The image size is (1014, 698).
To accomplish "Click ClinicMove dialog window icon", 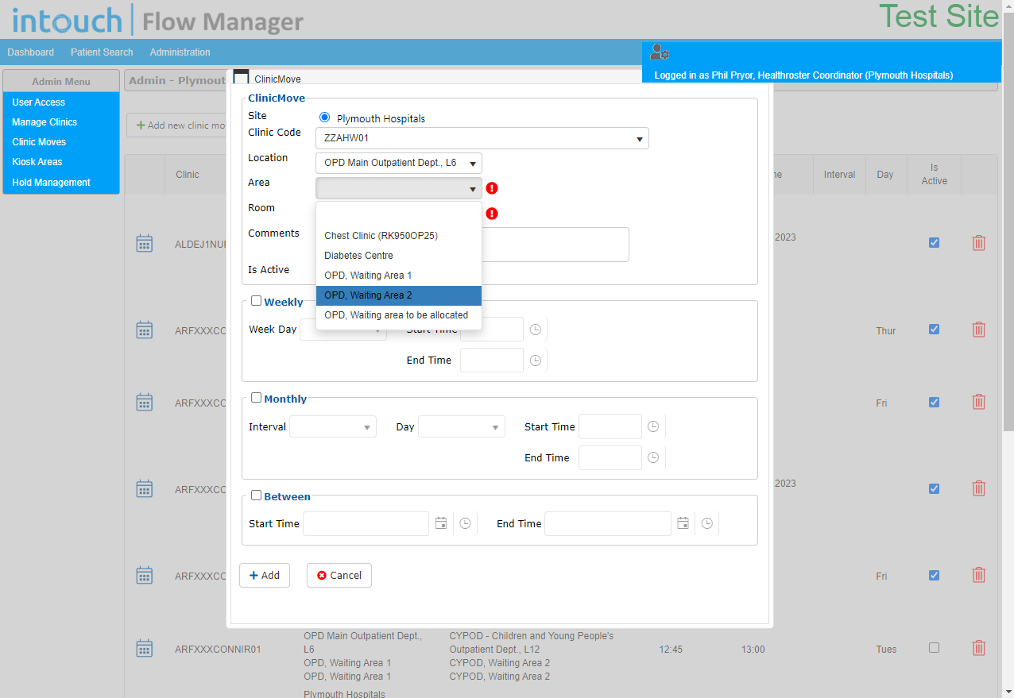I will [241, 78].
